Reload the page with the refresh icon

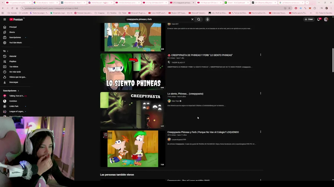[12, 8]
